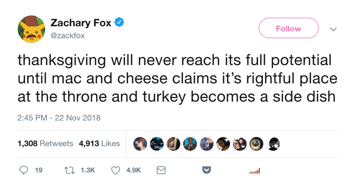
Task: Open the @zackfox handle link
Action: pos(67,36)
